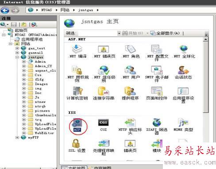
Task: Click the 开始 filter button
Action: coord(132,33)
